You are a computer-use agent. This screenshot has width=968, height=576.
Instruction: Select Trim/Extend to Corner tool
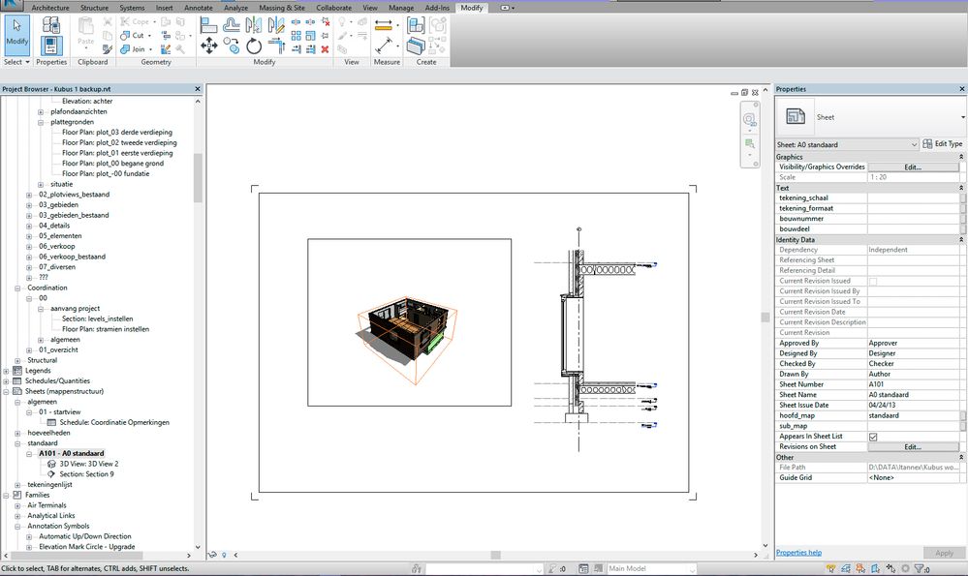(x=276, y=45)
